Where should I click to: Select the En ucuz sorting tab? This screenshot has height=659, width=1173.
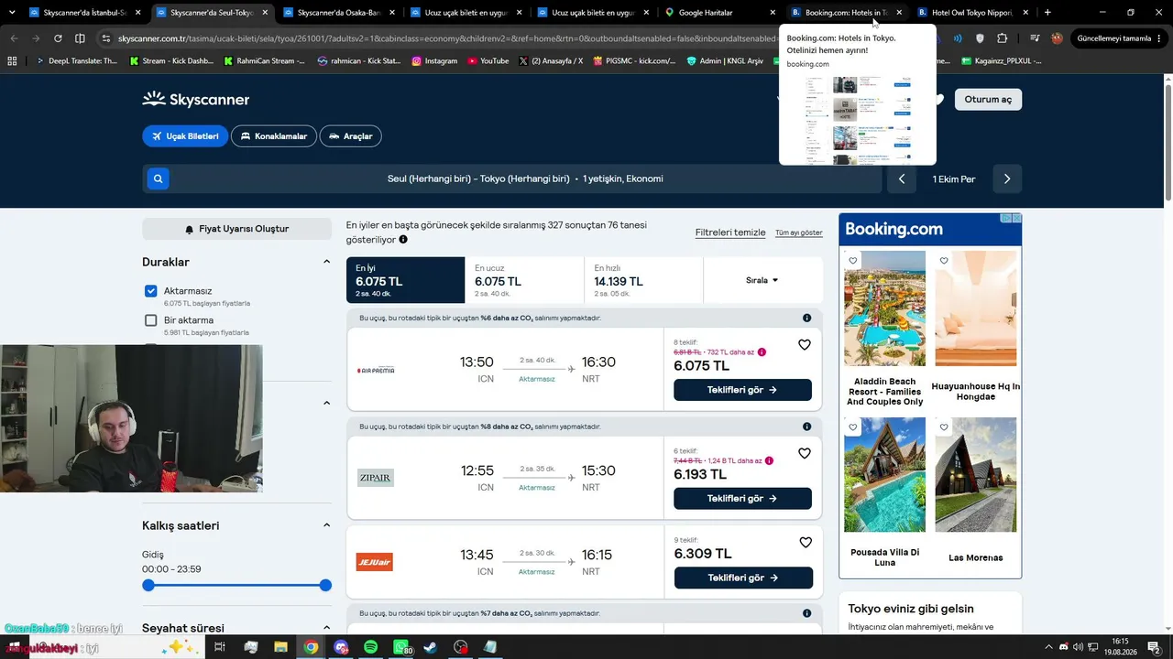(524, 280)
